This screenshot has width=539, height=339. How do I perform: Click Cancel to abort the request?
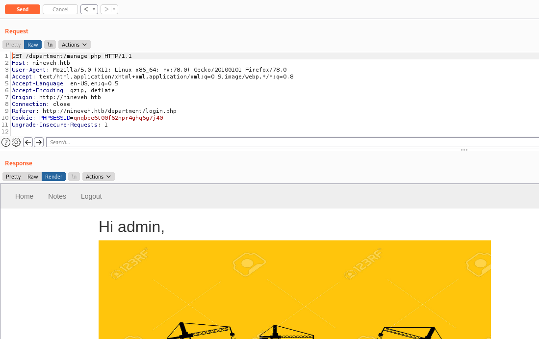(60, 9)
